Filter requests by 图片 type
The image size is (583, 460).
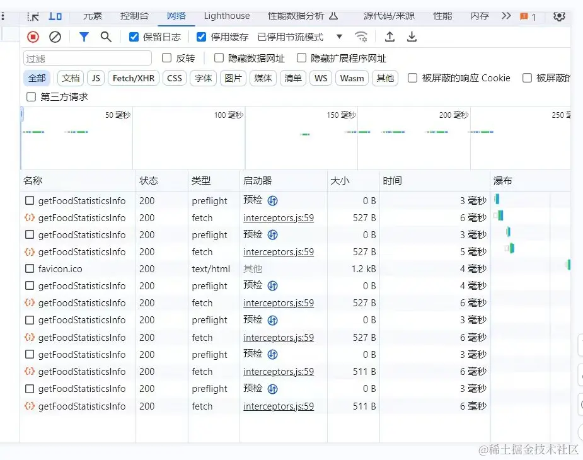(x=233, y=79)
